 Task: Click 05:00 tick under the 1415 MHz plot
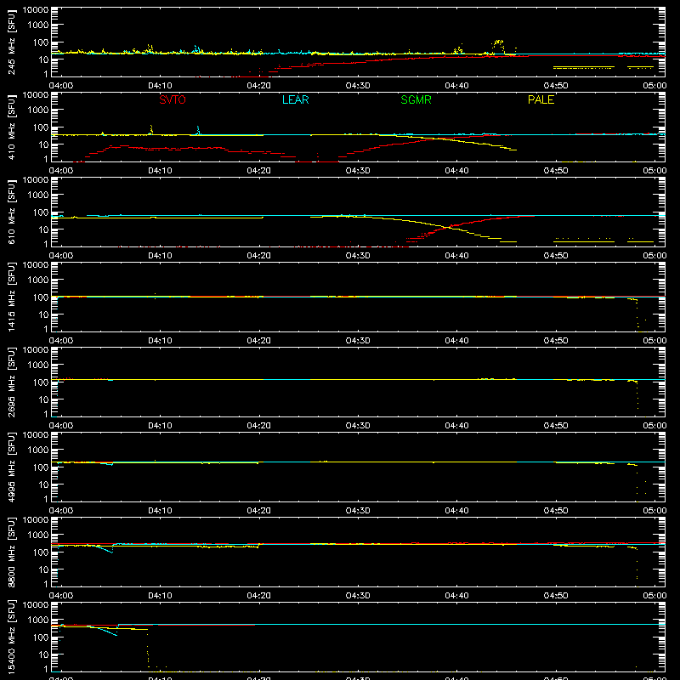tap(654, 341)
